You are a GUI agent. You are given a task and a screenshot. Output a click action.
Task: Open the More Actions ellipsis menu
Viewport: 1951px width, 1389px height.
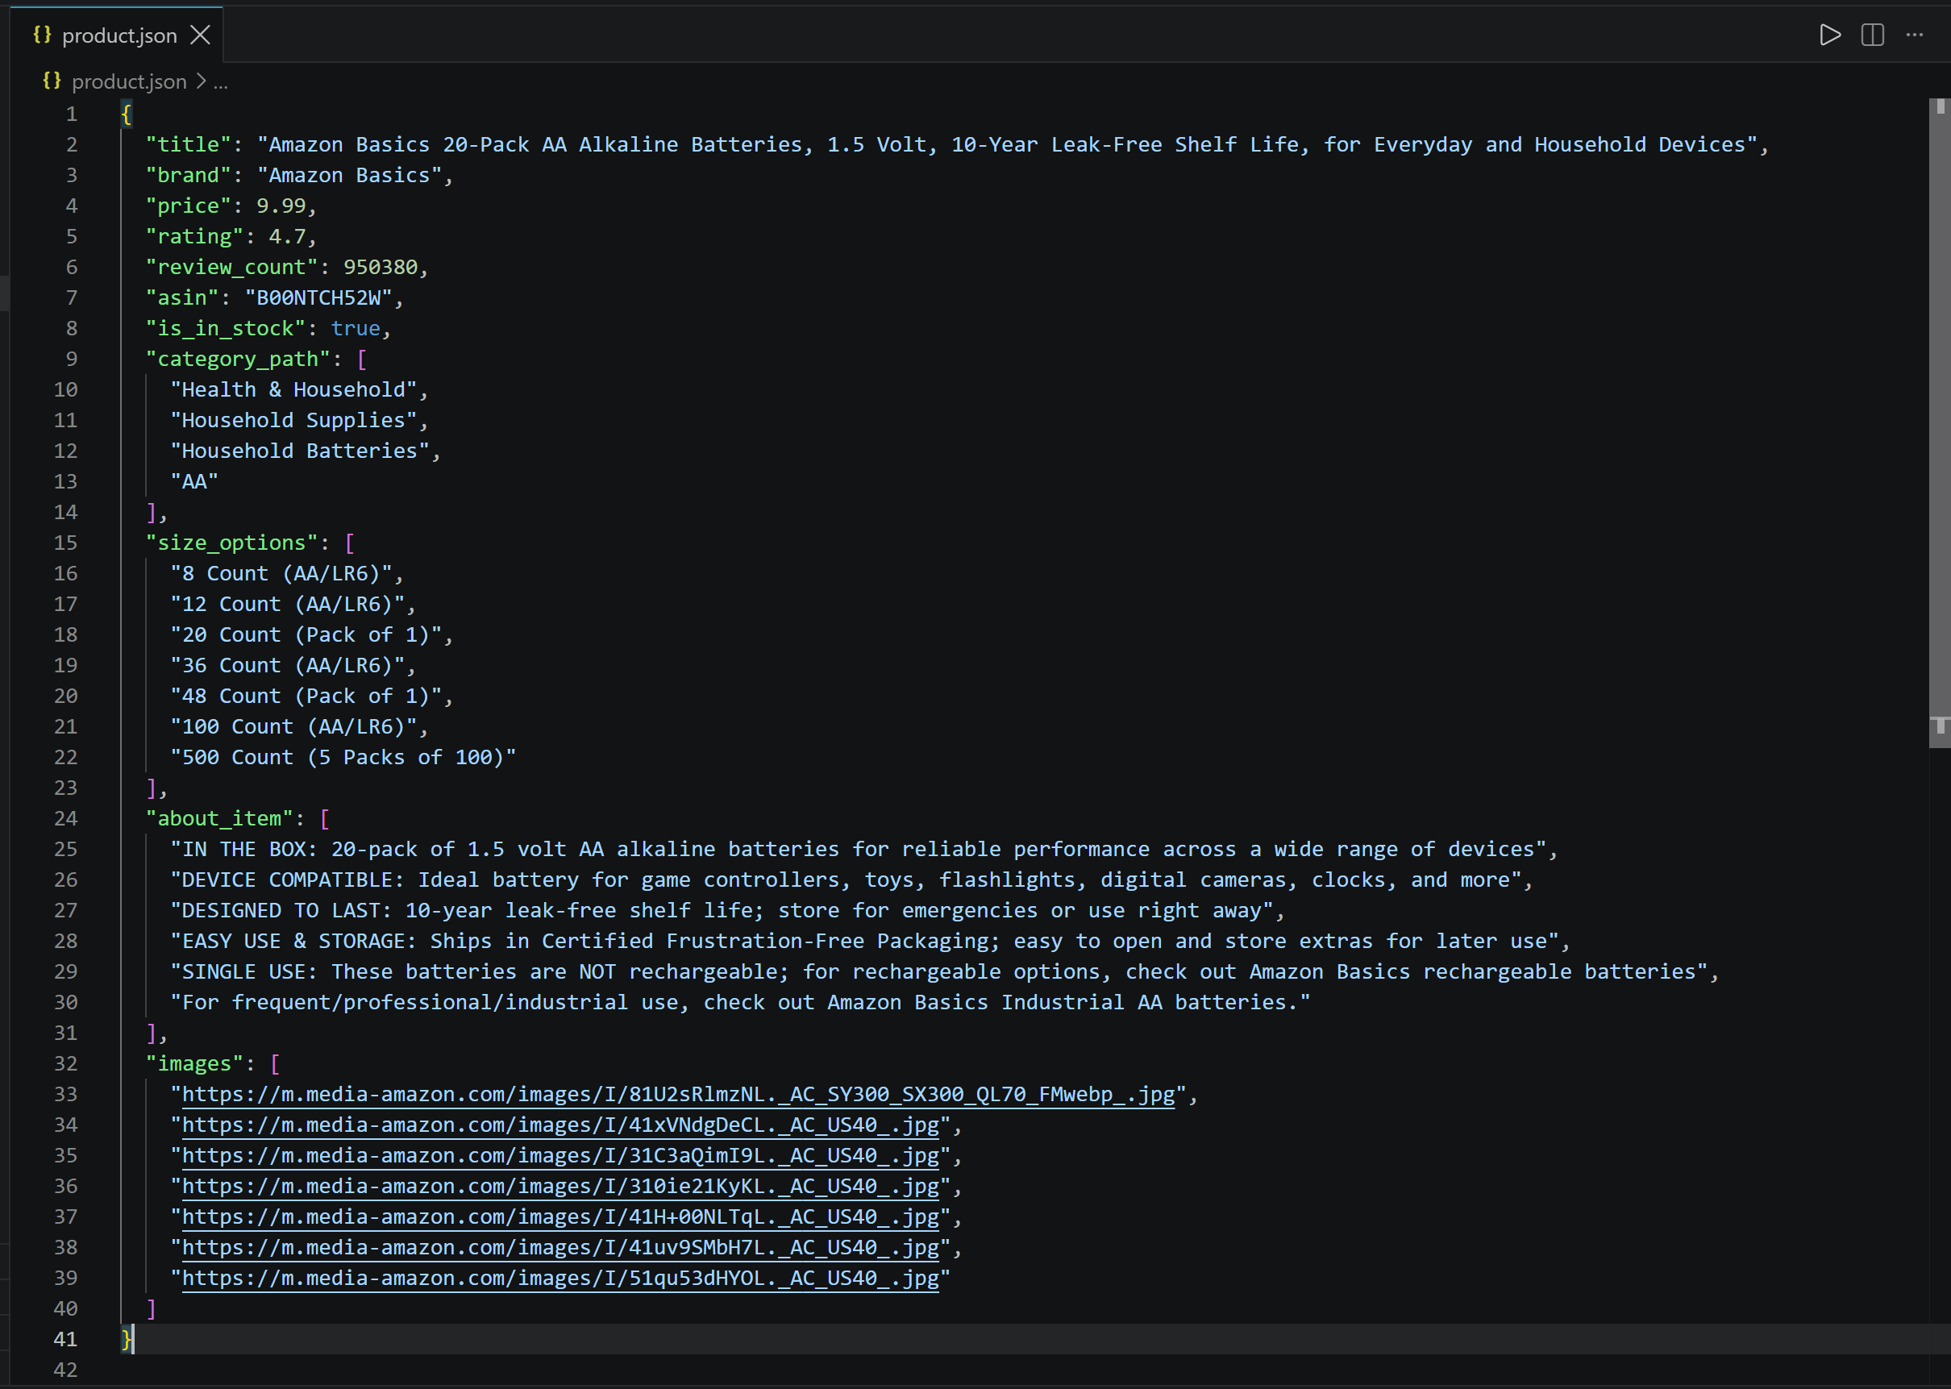pyautogui.click(x=1914, y=35)
